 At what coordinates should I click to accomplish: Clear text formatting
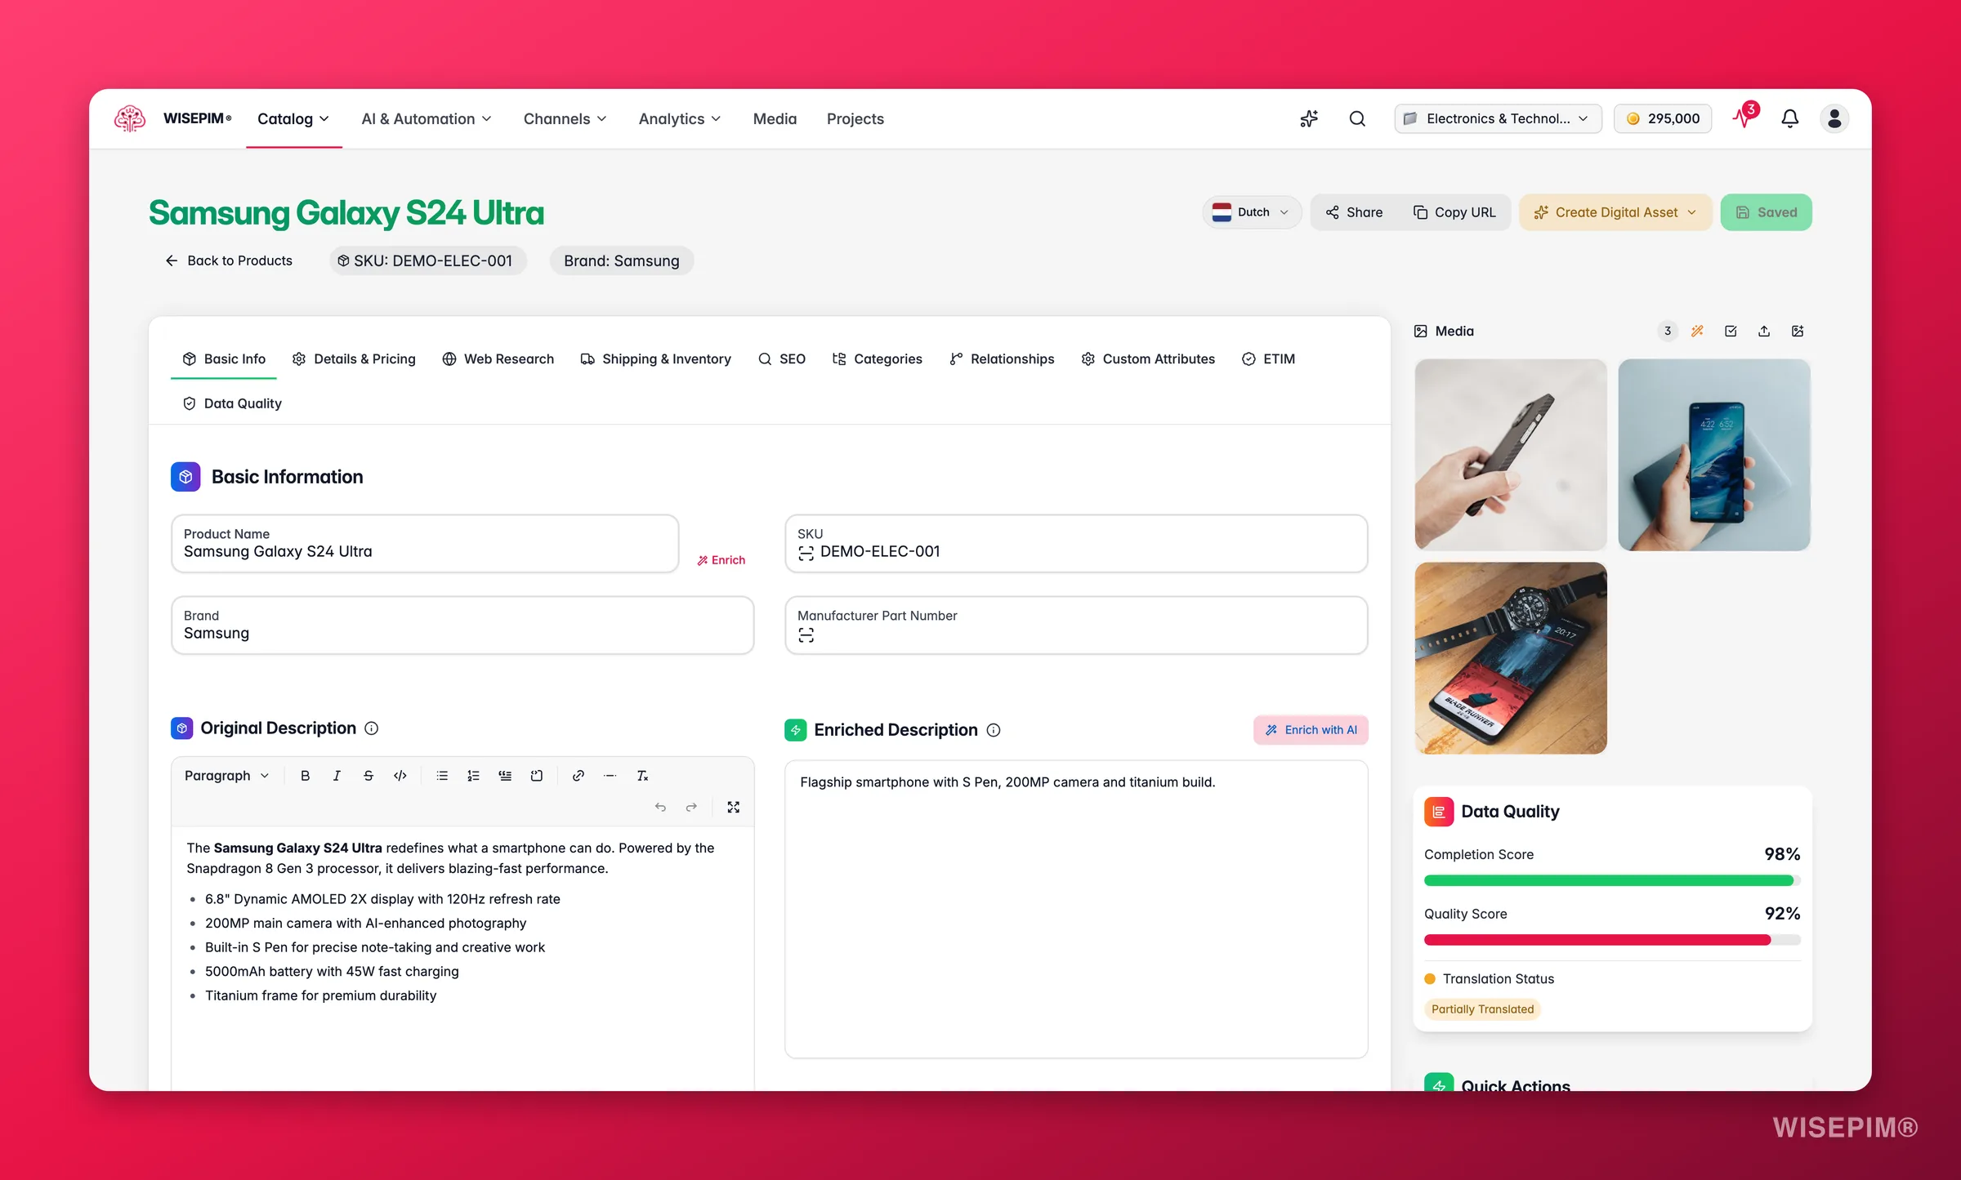pos(642,776)
